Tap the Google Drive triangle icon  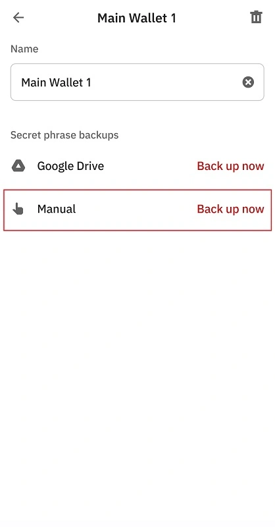coord(18,166)
